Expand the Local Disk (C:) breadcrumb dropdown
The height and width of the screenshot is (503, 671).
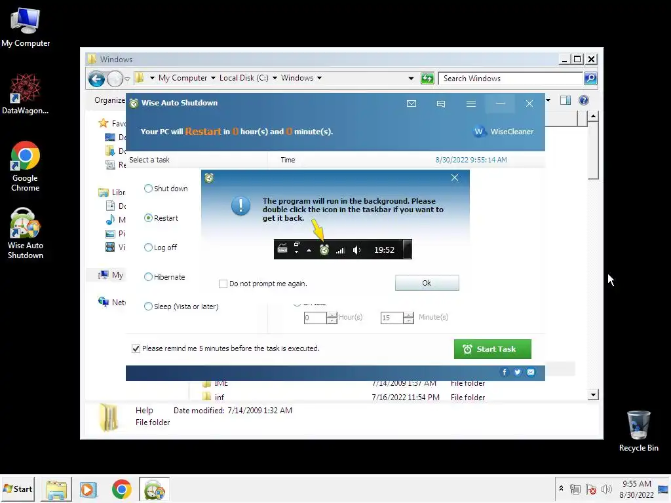(275, 78)
